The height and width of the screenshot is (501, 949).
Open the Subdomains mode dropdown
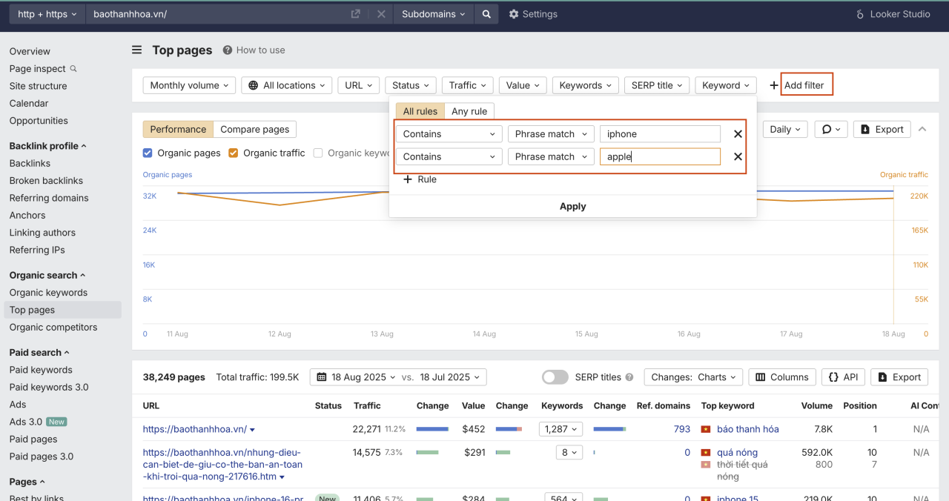pyautogui.click(x=434, y=14)
